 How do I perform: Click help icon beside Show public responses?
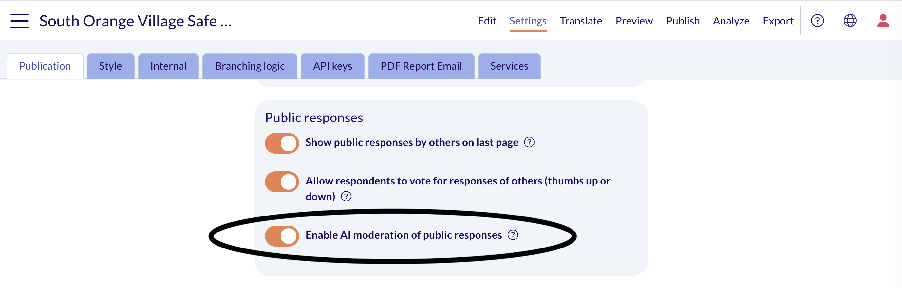pos(529,142)
